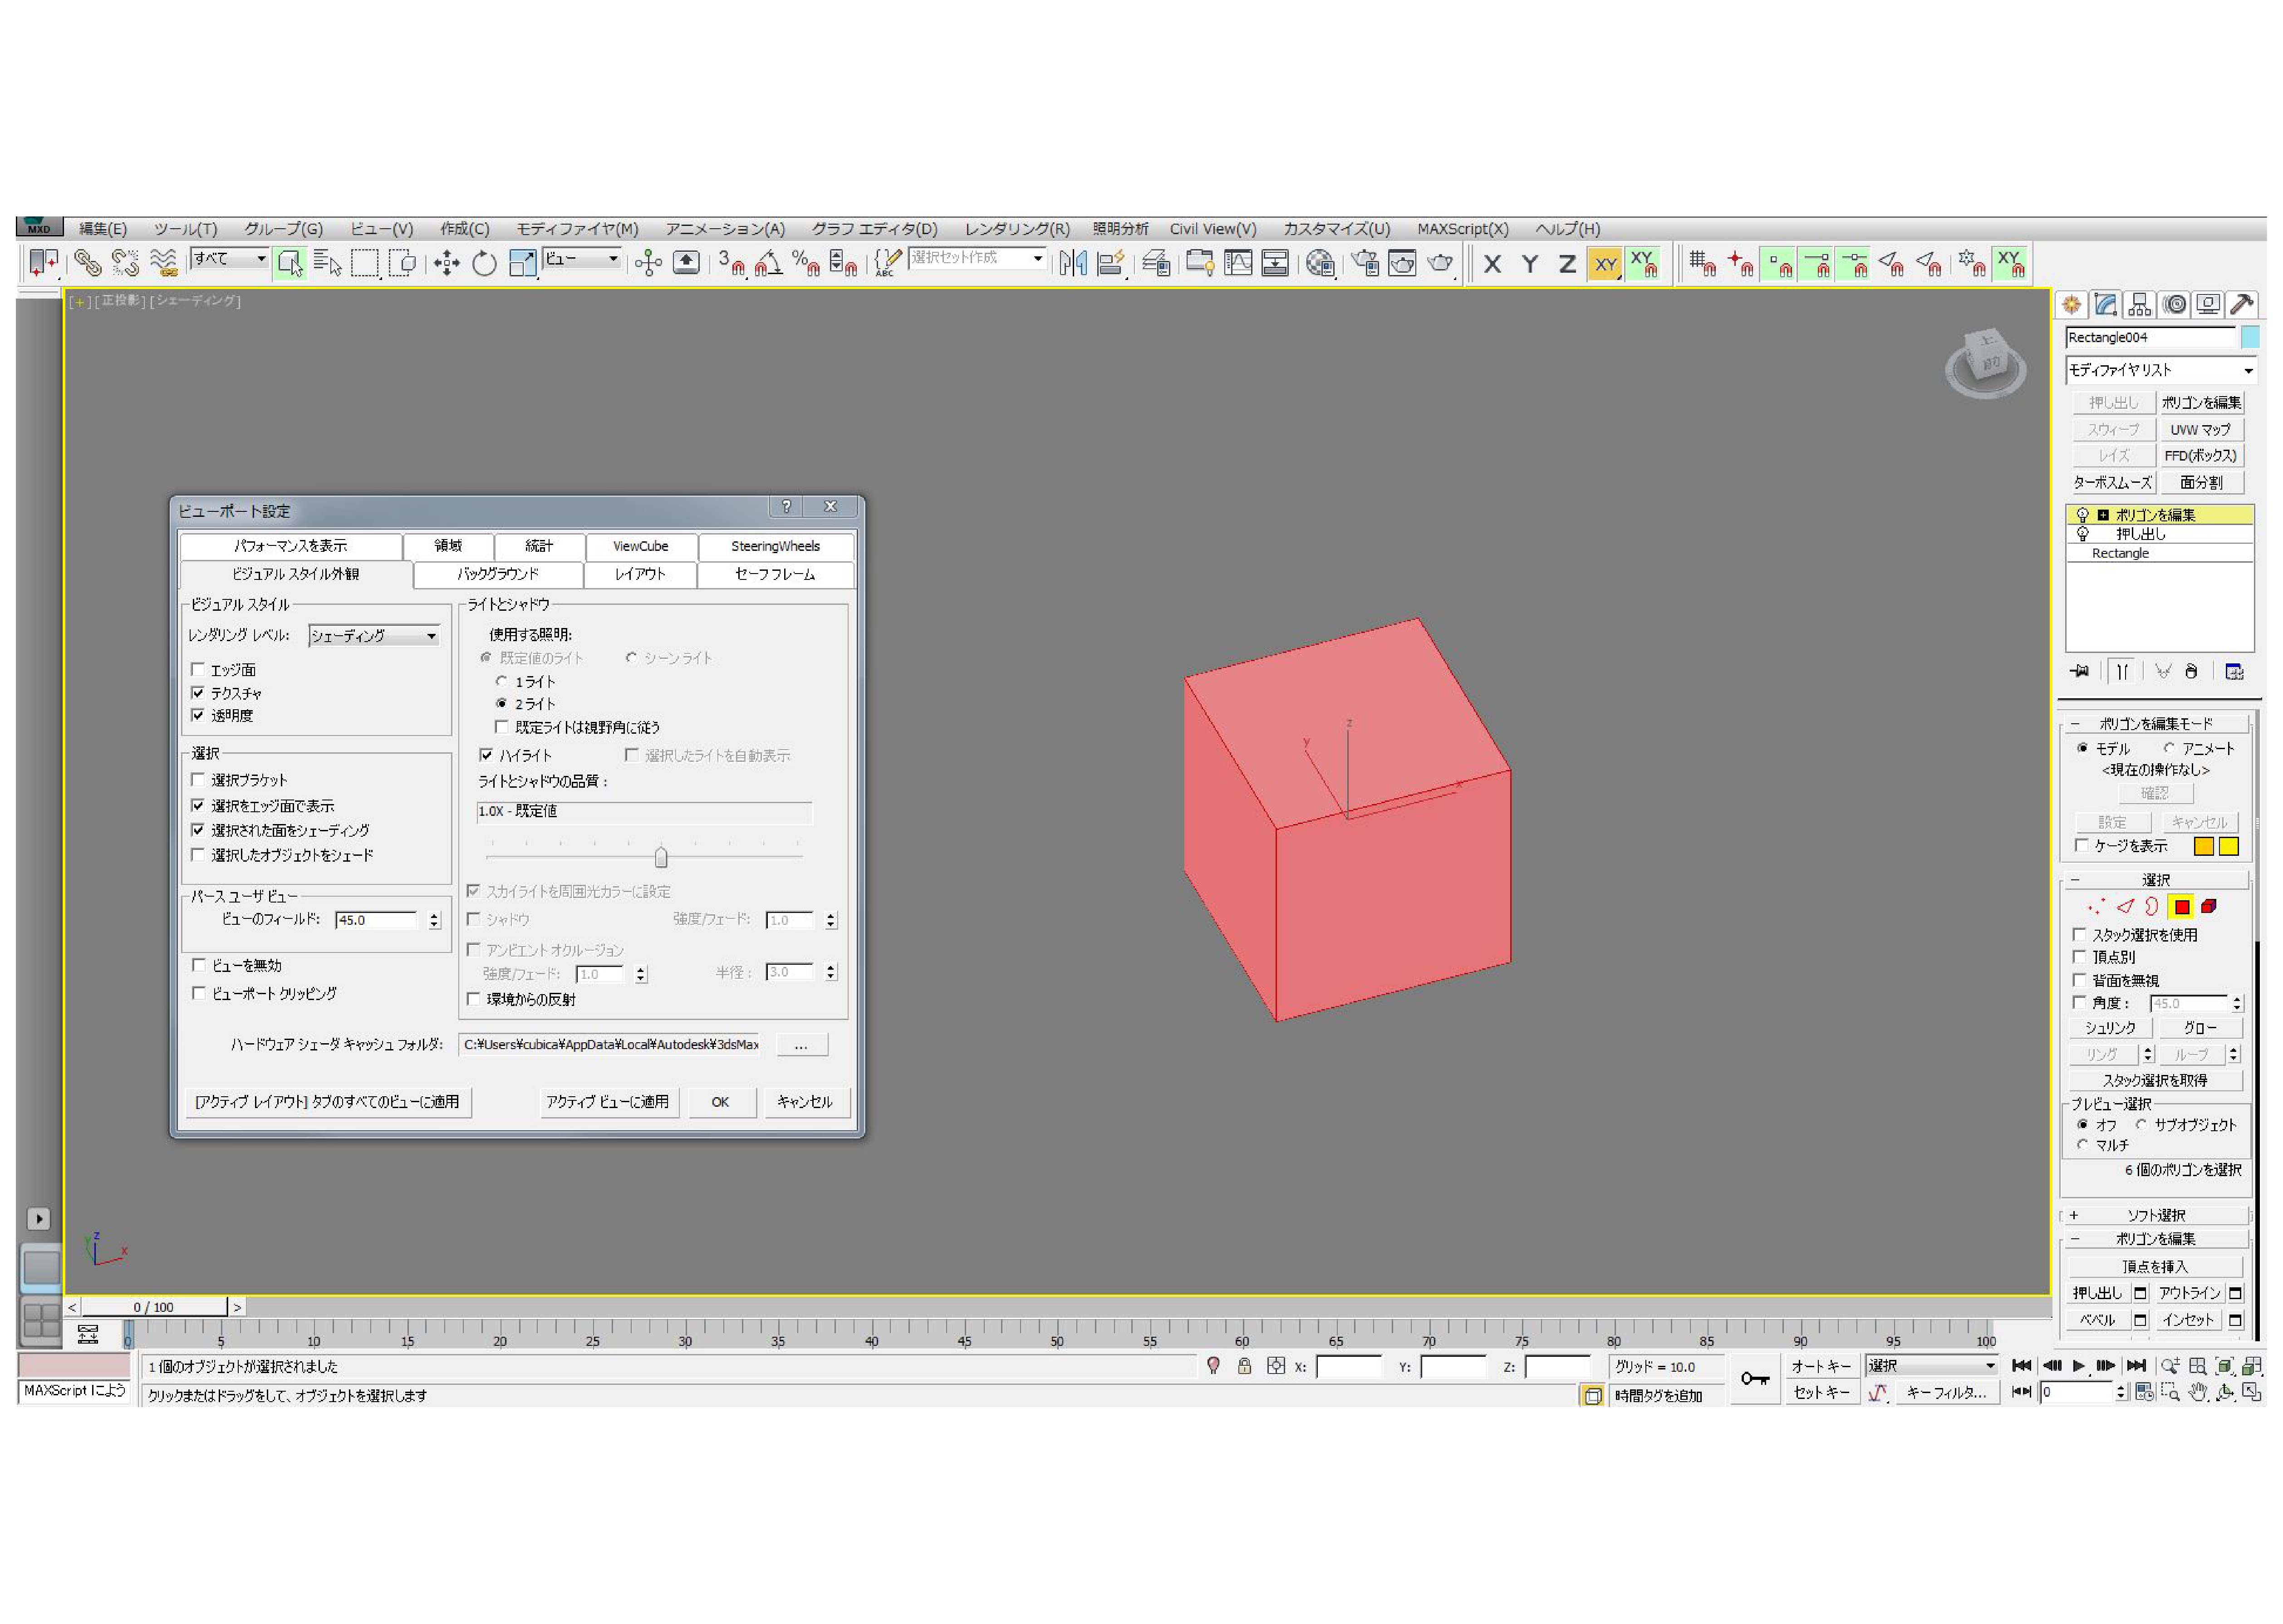Click the アクティブ ビューに適用 button
Viewport: 2283px width, 1624px height.
click(x=607, y=1102)
